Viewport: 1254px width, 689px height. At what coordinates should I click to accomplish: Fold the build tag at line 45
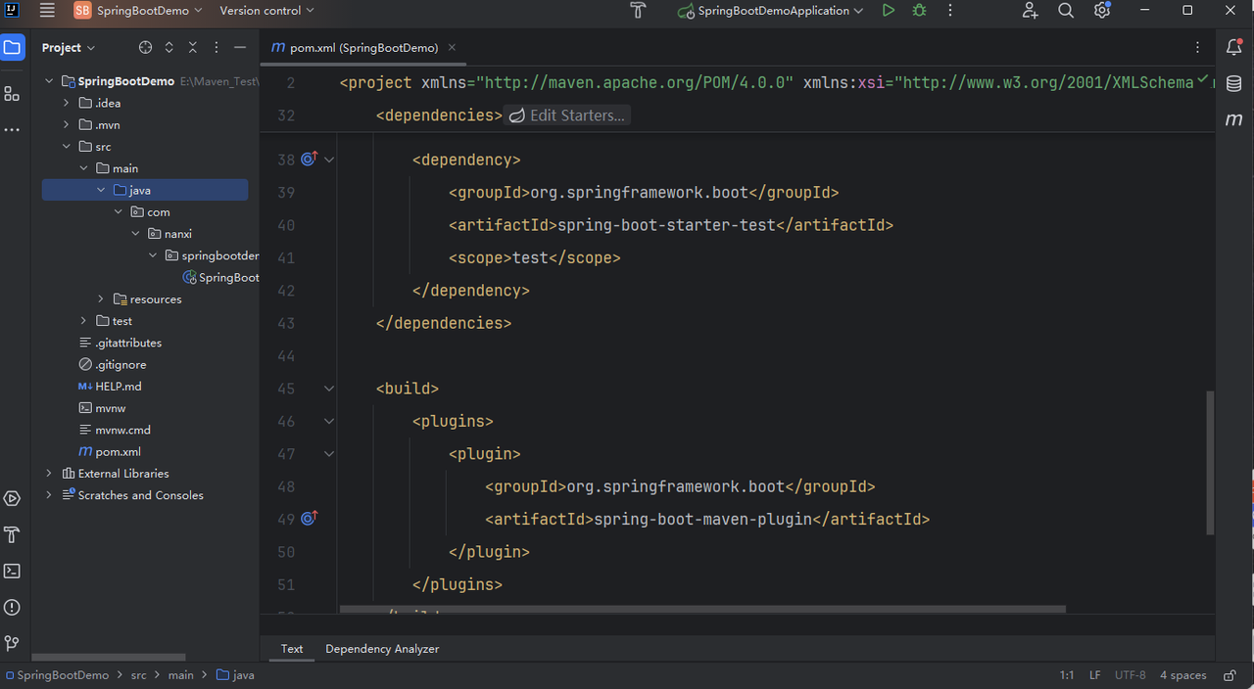(x=329, y=389)
